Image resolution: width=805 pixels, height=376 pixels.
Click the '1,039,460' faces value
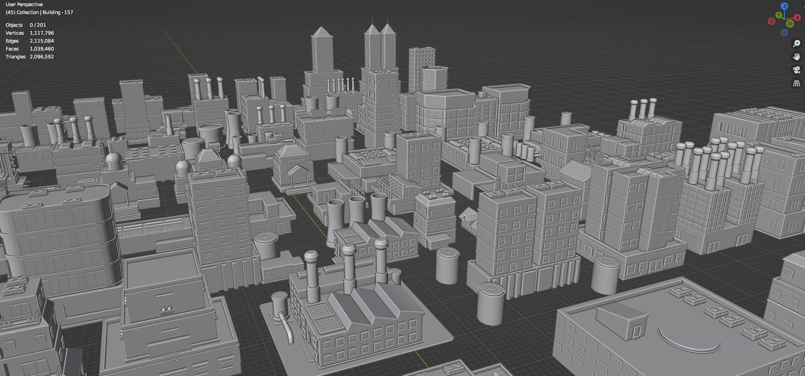tap(42, 49)
